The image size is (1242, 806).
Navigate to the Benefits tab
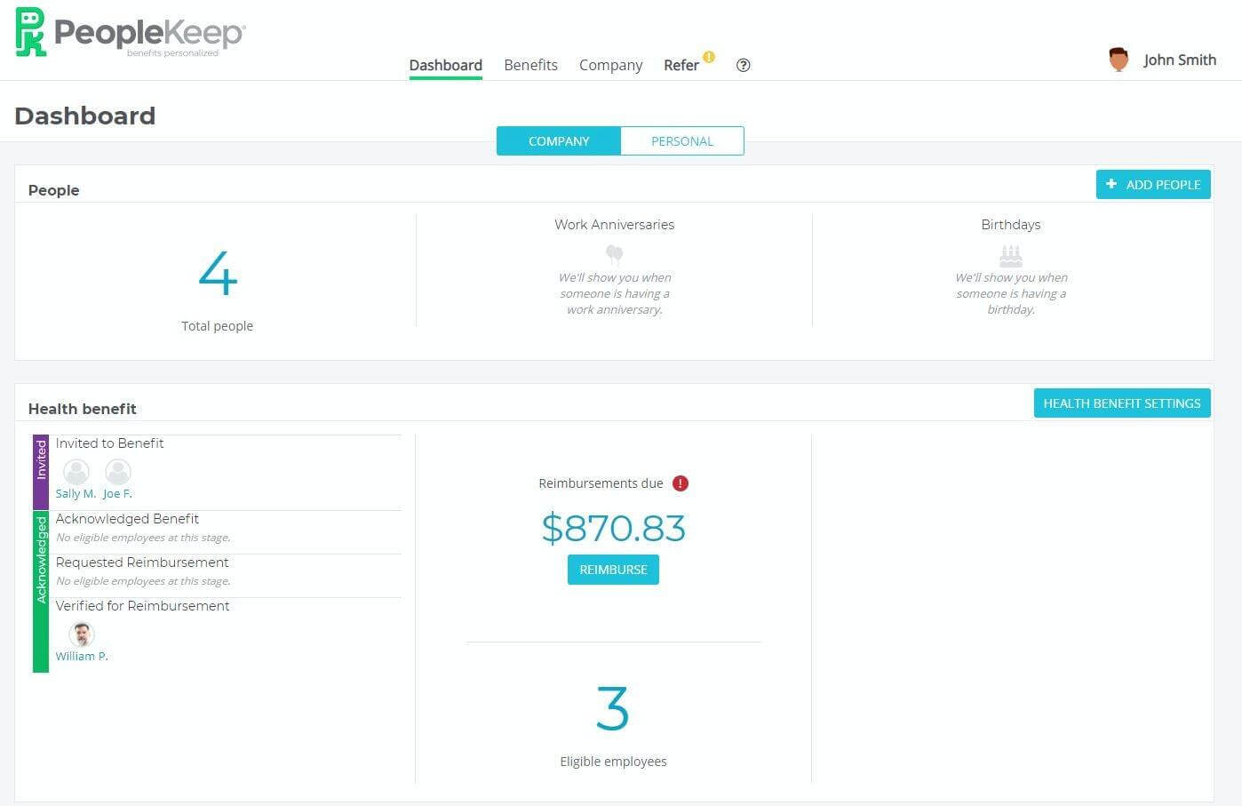pos(530,65)
